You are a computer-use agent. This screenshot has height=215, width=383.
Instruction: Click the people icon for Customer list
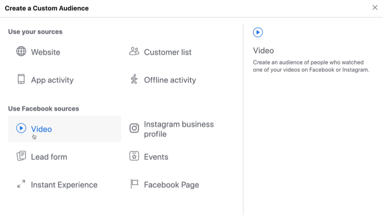coord(134,52)
